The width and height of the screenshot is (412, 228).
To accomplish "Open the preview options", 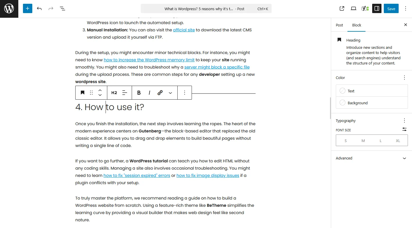I will click(353, 8).
